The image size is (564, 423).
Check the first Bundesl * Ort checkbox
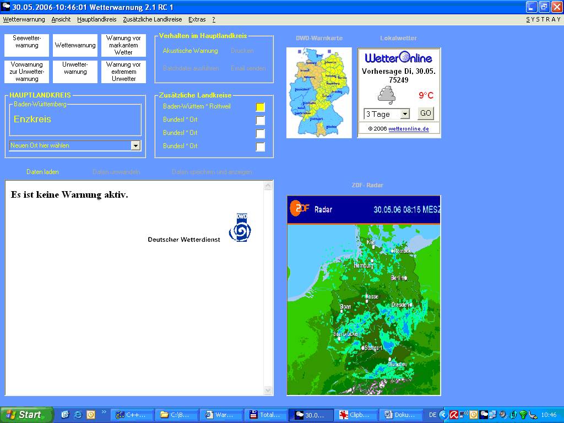(x=260, y=120)
